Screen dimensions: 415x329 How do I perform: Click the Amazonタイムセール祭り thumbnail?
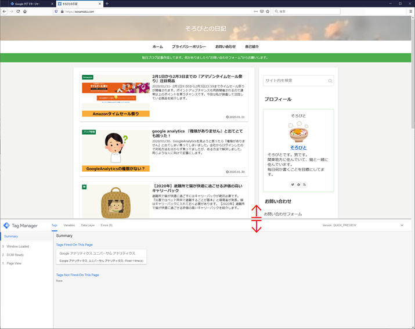[116, 96]
